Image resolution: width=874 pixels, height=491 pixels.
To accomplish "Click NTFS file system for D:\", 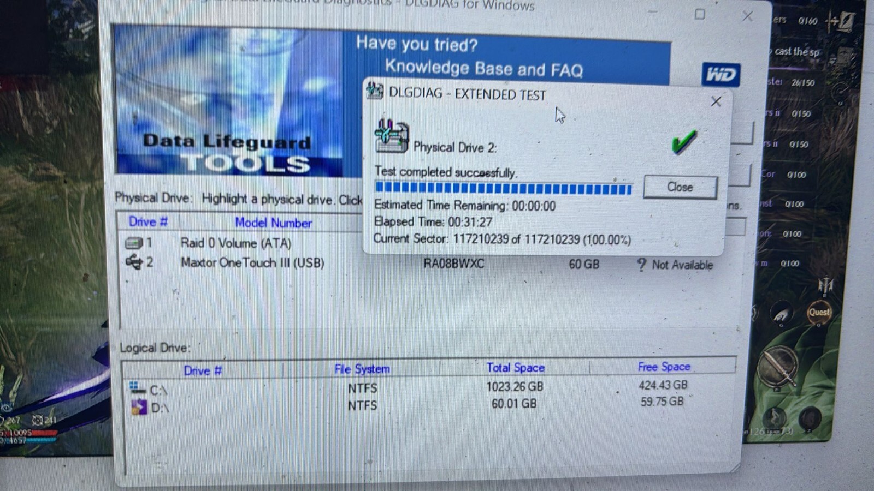I will click(x=363, y=405).
